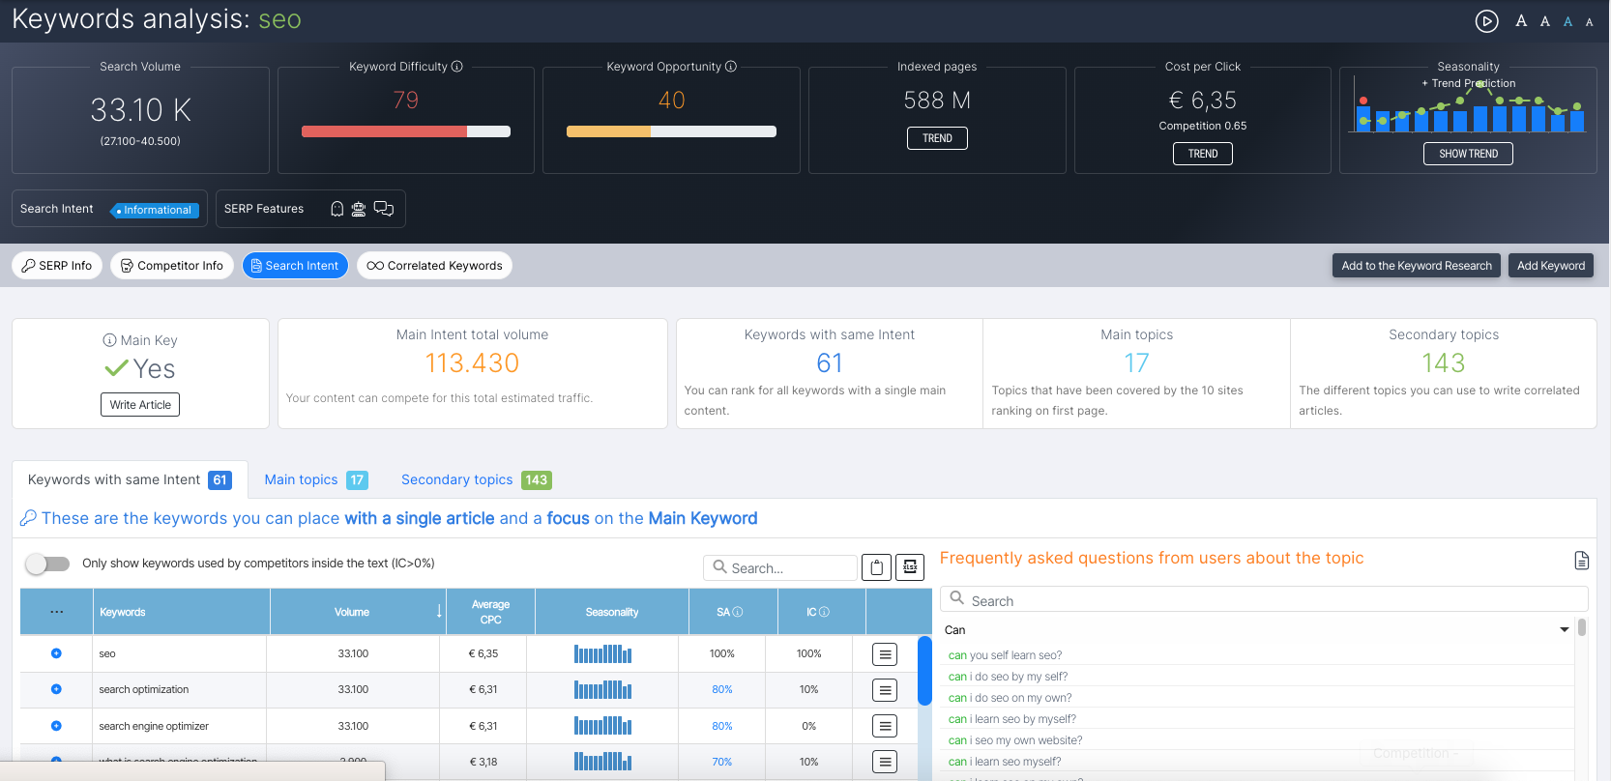Screen dimensions: 1611x781
Task: Open the Competitor Info tab
Action: click(172, 266)
